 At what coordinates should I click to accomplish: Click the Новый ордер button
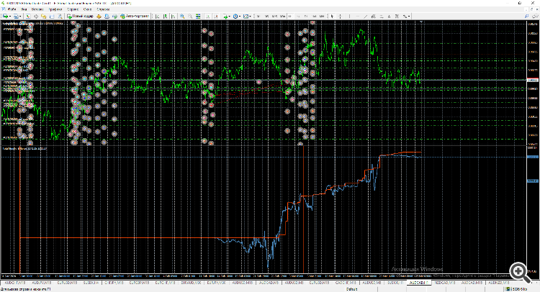click(x=80, y=16)
